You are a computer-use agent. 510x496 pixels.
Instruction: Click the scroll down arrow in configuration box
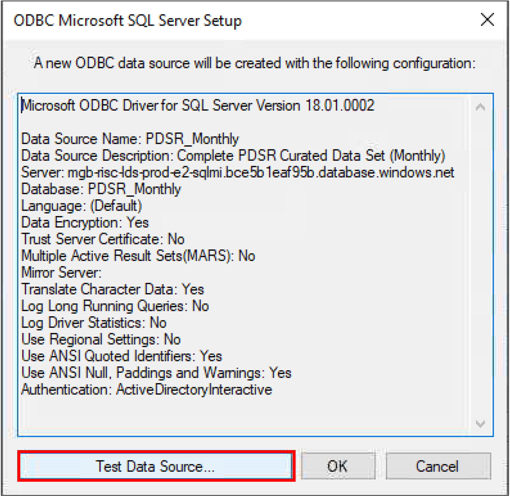click(x=480, y=424)
